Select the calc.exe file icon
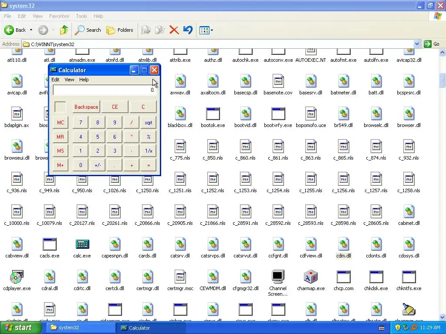Screen dimensions: 446x334 (x=82, y=244)
